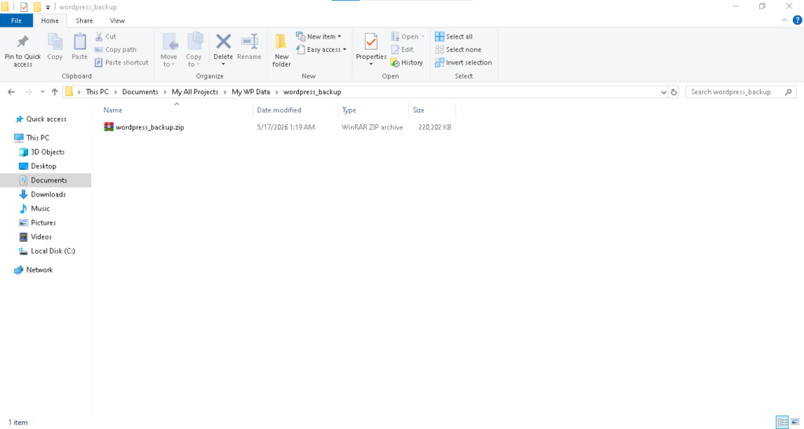The image size is (804, 429).
Task: Refresh the current folder
Action: pyautogui.click(x=674, y=93)
